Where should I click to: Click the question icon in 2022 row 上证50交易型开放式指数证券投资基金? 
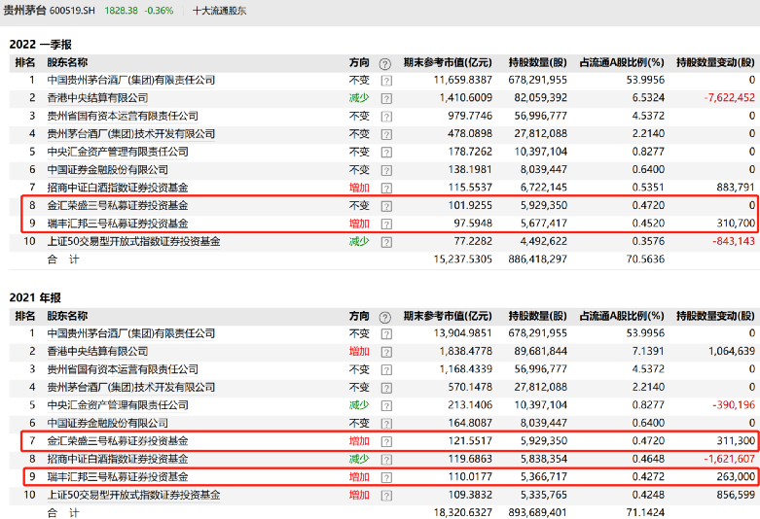386,242
